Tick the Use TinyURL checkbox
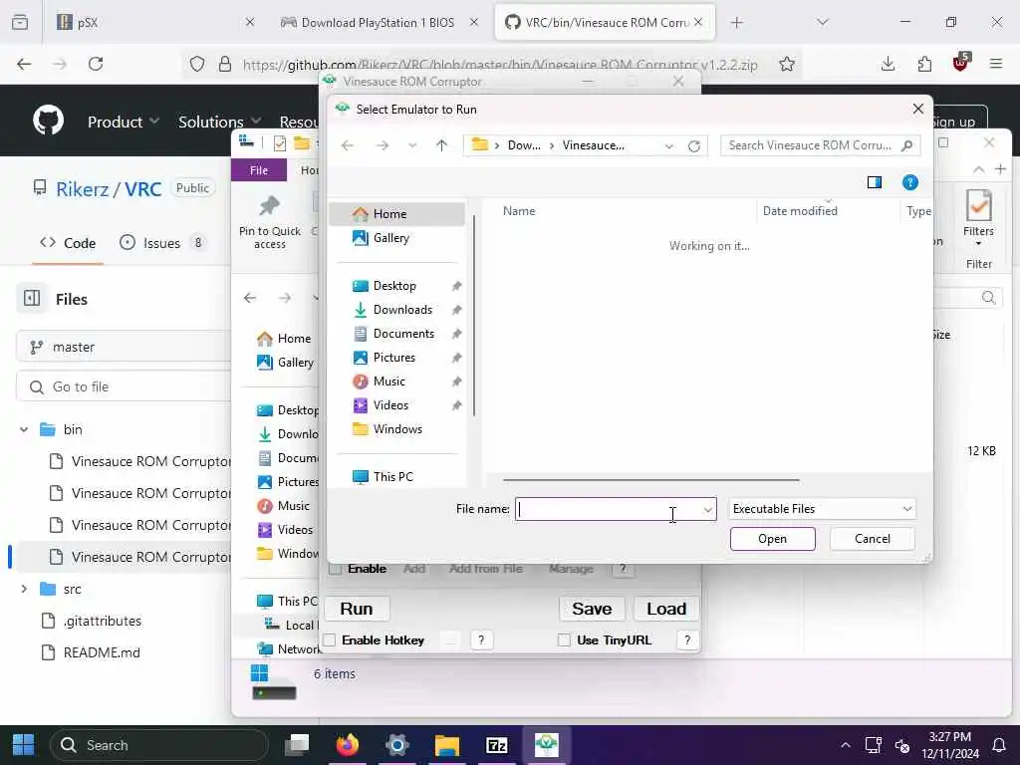Screen dimensions: 1020x765 coord(564,640)
